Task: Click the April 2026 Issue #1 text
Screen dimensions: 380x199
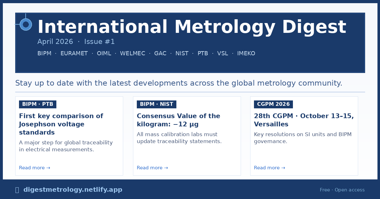Action: click(x=76, y=42)
